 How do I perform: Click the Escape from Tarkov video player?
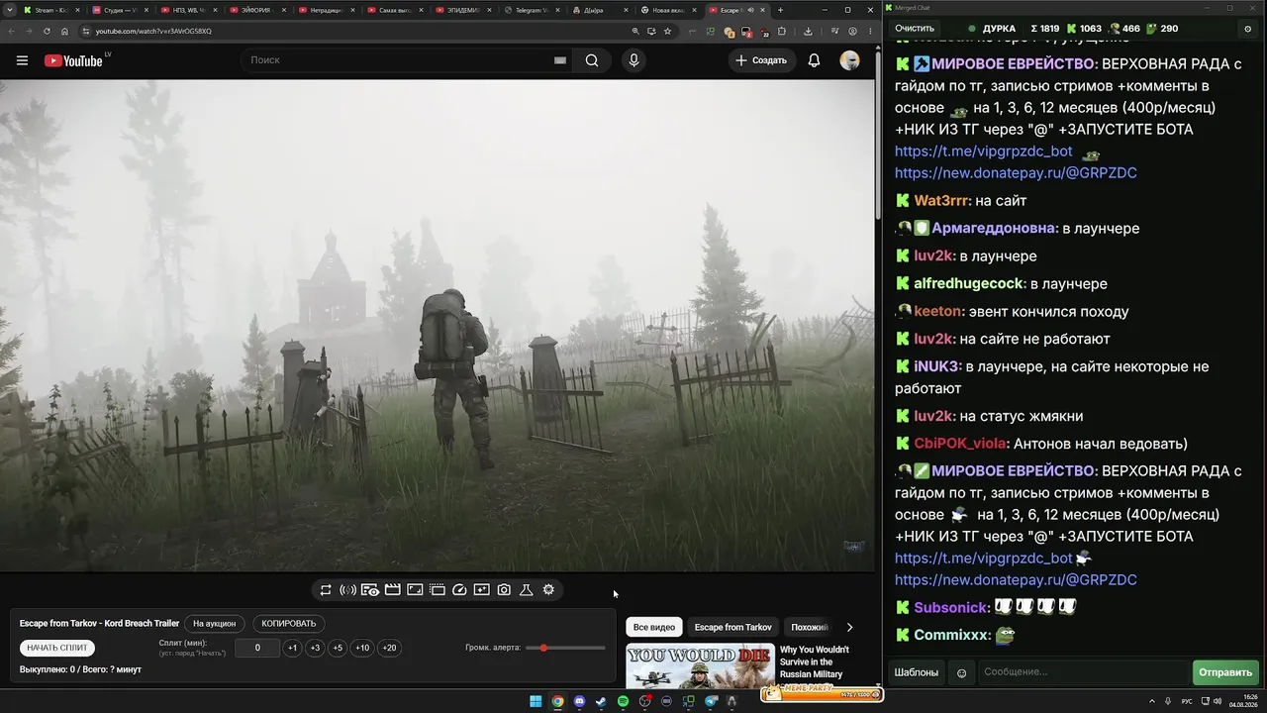point(438,325)
